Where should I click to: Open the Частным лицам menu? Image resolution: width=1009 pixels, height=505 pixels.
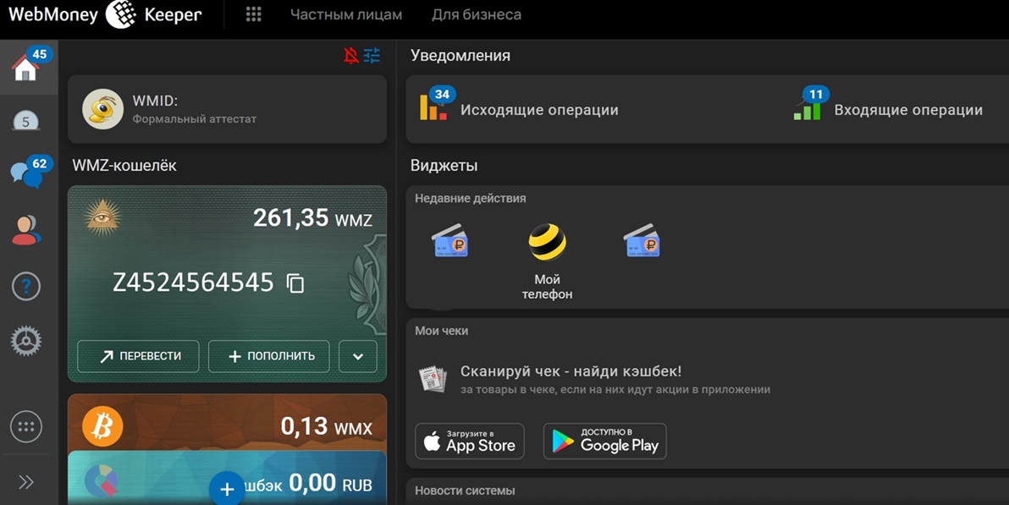(x=346, y=15)
